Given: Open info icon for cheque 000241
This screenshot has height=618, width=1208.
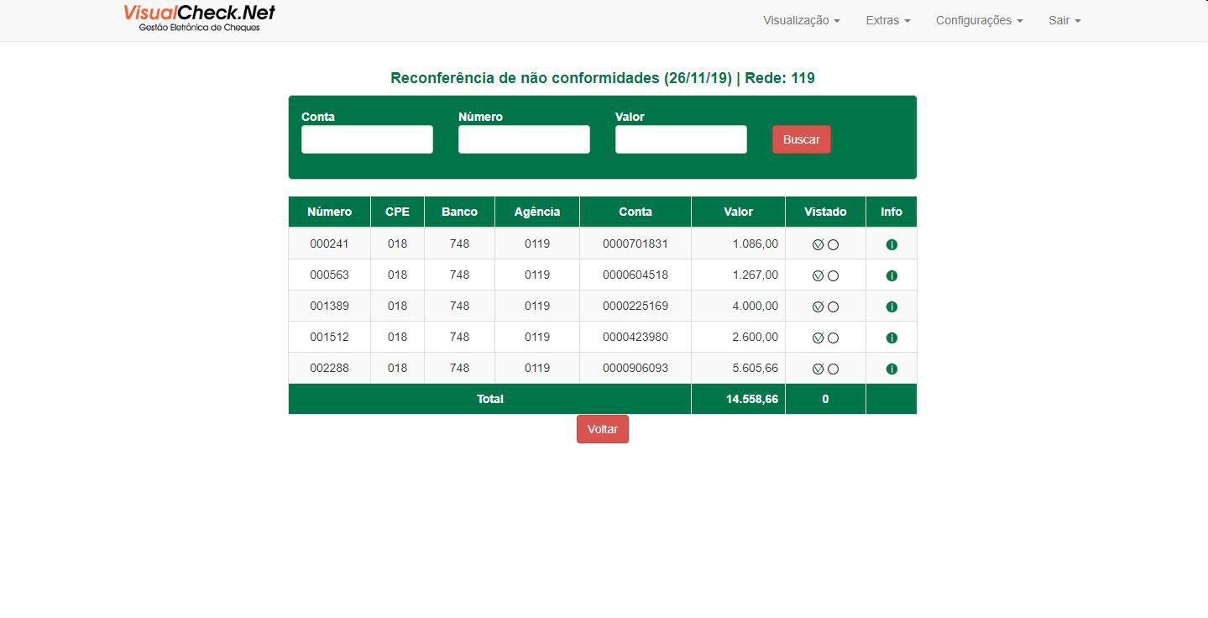Looking at the screenshot, I should click(x=892, y=244).
